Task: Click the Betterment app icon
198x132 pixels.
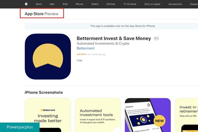Action: (48, 56)
